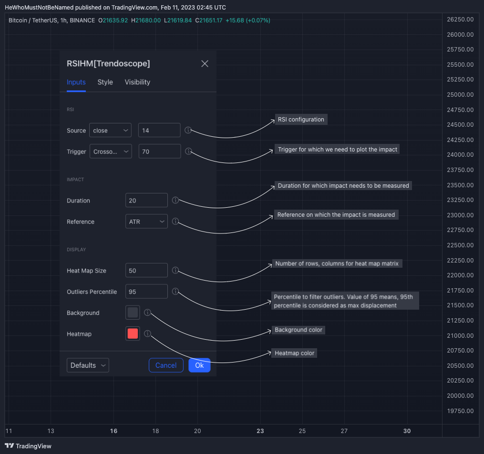
Task: Click the date label 30 on time axis
Action: tap(407, 431)
